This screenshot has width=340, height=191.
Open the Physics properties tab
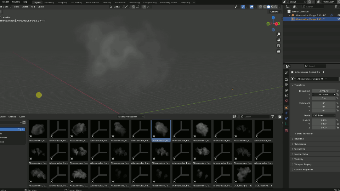(286, 113)
